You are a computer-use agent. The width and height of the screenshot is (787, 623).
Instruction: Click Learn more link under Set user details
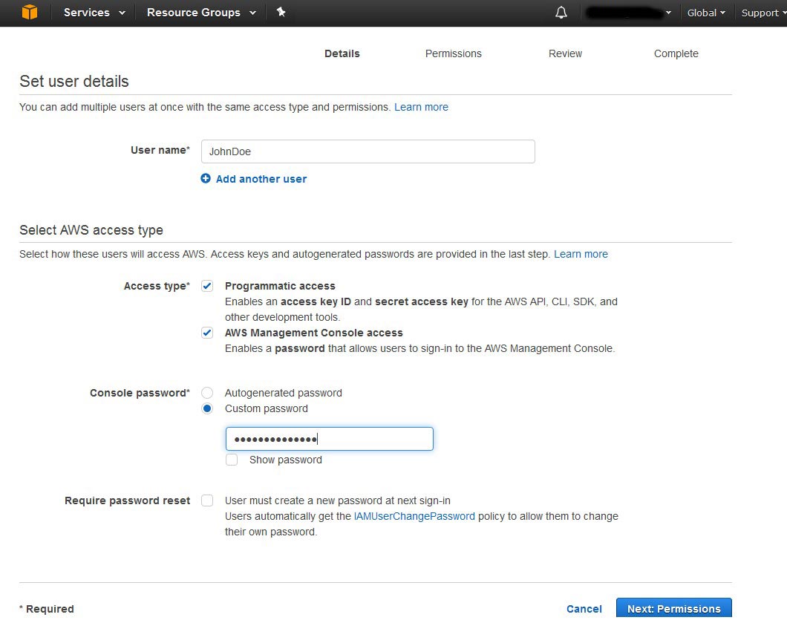click(x=421, y=107)
